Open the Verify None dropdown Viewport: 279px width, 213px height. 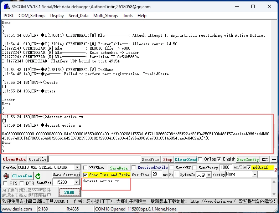click(254, 174)
